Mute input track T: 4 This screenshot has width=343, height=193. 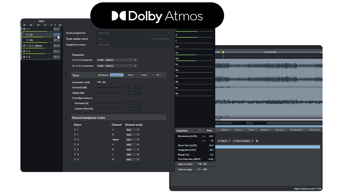pos(58,57)
